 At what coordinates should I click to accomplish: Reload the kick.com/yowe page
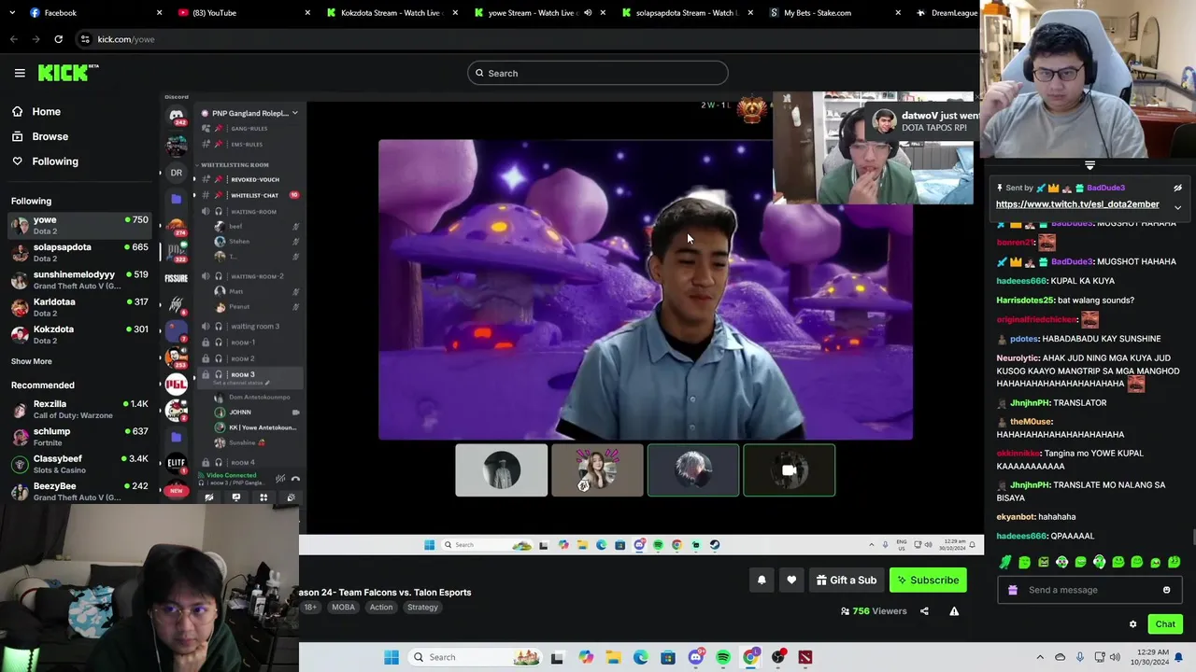pos(58,39)
